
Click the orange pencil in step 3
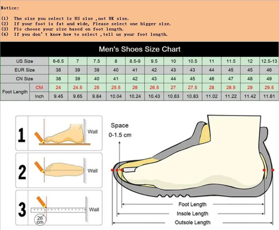(x=42, y=202)
